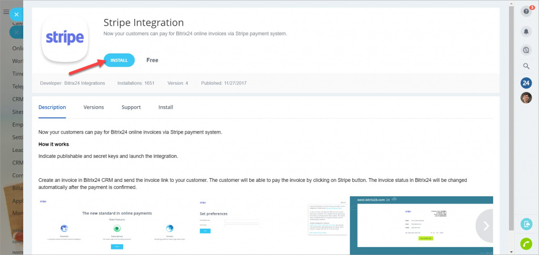Click the green phone call button
539x255 pixels.
(x=526, y=243)
